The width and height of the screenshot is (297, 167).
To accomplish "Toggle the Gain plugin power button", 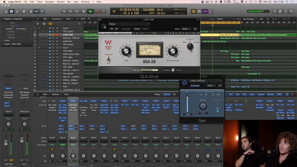I will click(184, 83).
